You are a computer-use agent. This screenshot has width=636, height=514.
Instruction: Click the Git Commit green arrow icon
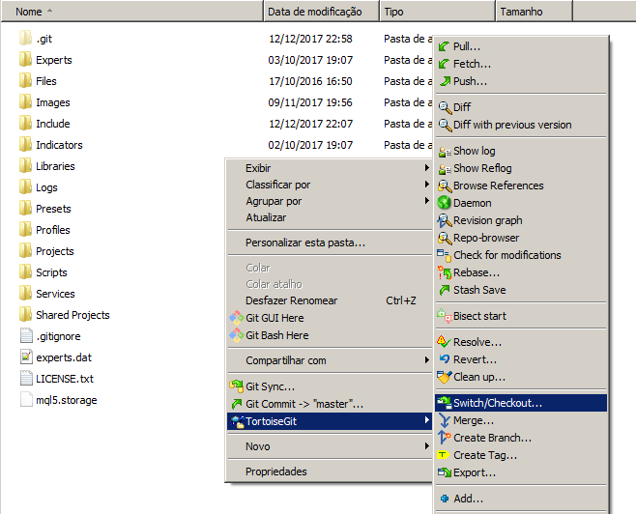point(237,404)
